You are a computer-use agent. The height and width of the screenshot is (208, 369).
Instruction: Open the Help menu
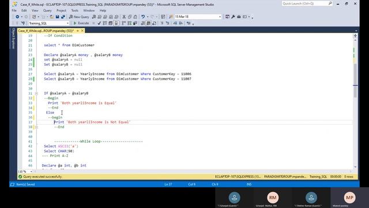click(x=103, y=10)
